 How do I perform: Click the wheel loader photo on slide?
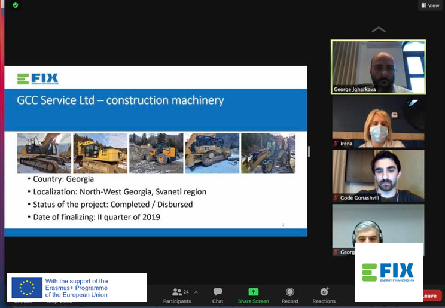pyautogui.click(x=156, y=153)
